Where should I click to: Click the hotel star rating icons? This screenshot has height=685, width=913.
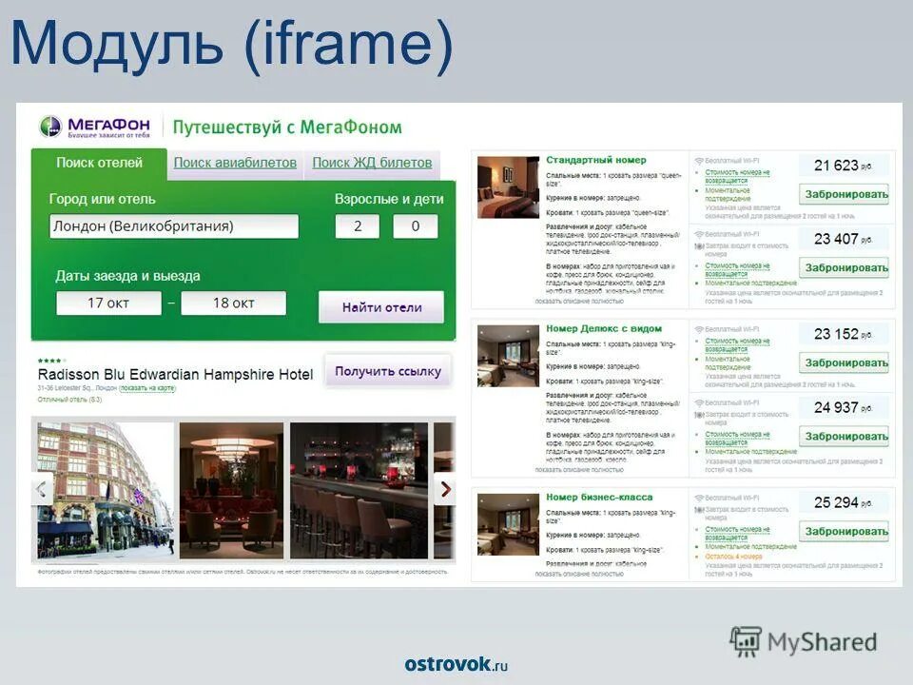tap(51, 361)
